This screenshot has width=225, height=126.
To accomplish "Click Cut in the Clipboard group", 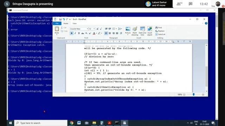I will [x=64, y=28].
